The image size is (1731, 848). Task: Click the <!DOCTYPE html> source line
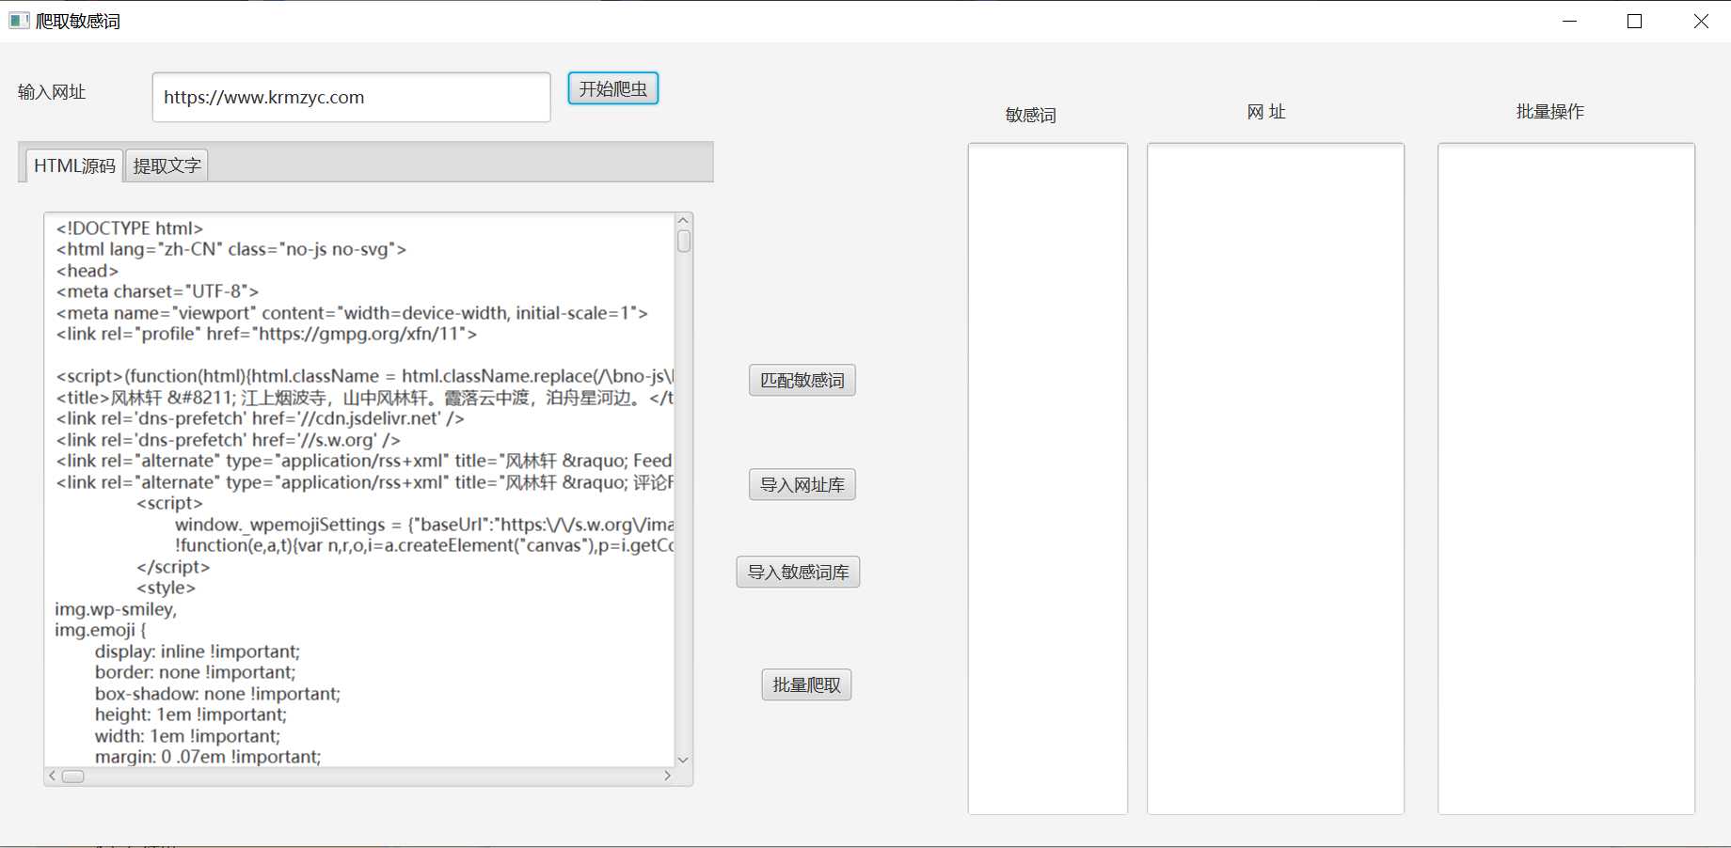[x=129, y=228]
